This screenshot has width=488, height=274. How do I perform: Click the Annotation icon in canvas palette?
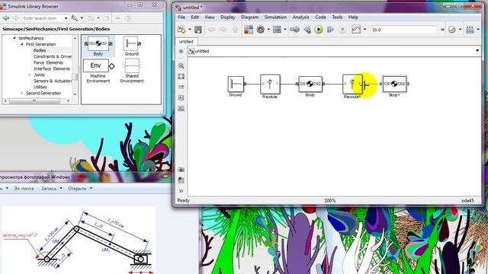(x=181, y=97)
